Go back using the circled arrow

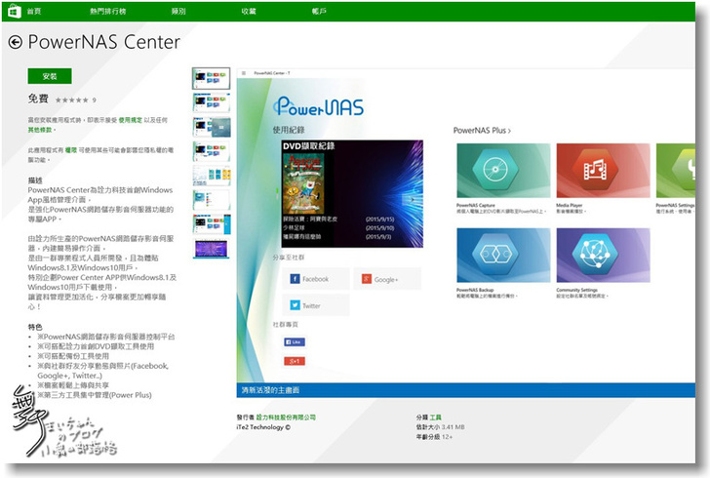point(16,43)
